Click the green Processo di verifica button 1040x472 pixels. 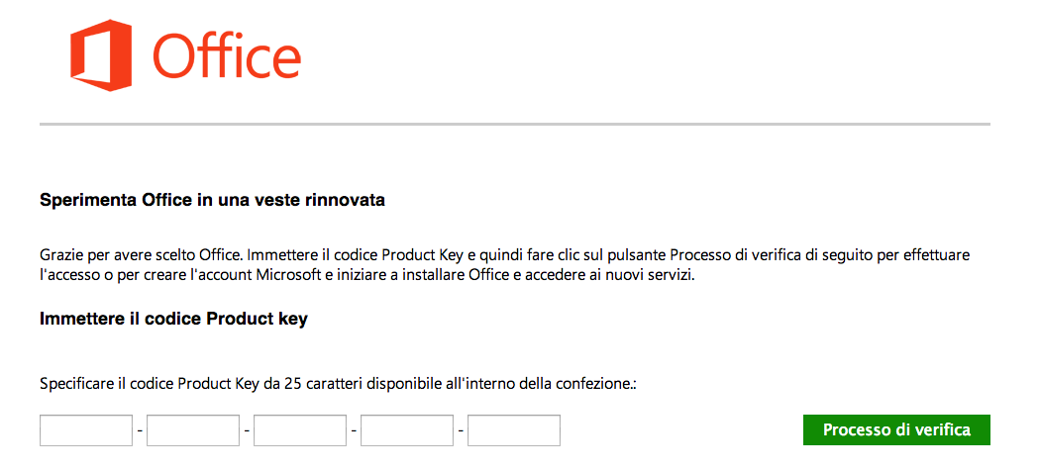point(896,430)
